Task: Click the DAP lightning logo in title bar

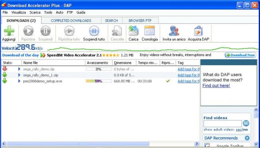Action: [x=4, y=5]
